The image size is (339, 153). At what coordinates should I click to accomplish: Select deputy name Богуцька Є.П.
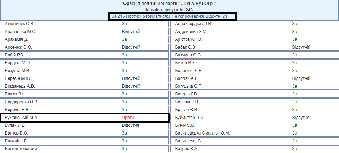[x=189, y=86]
